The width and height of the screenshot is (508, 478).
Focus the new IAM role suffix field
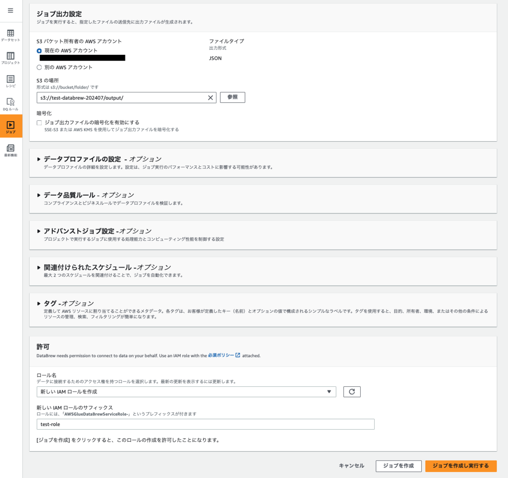coord(205,424)
